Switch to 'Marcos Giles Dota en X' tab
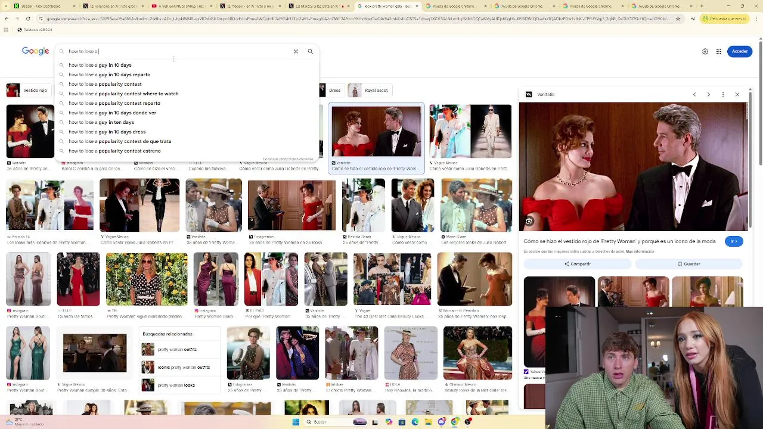The width and height of the screenshot is (763, 429). 319,6
